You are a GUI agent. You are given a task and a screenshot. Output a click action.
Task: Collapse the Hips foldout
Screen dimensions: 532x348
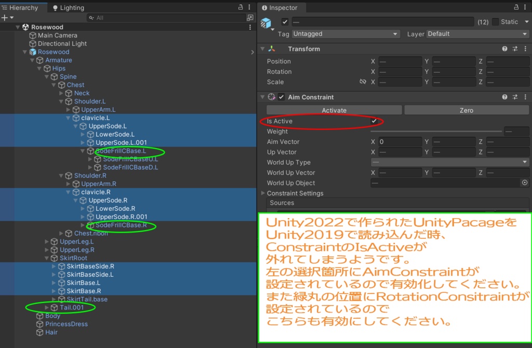(39, 69)
